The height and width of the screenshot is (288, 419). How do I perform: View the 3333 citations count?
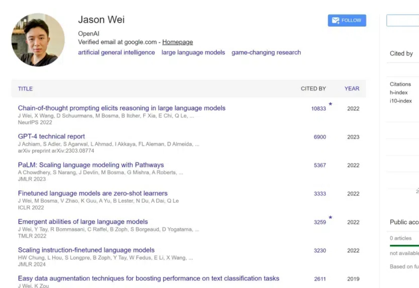click(320, 194)
